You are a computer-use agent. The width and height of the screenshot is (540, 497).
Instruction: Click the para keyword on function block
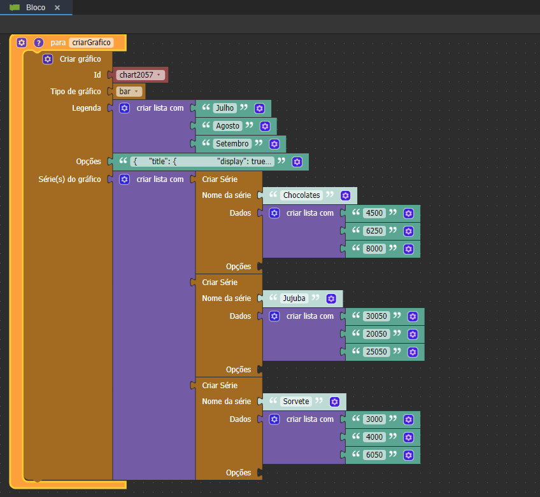(x=58, y=43)
